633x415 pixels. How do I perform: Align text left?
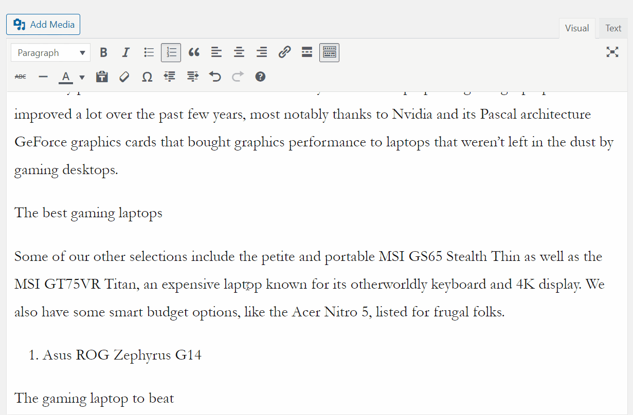click(216, 52)
